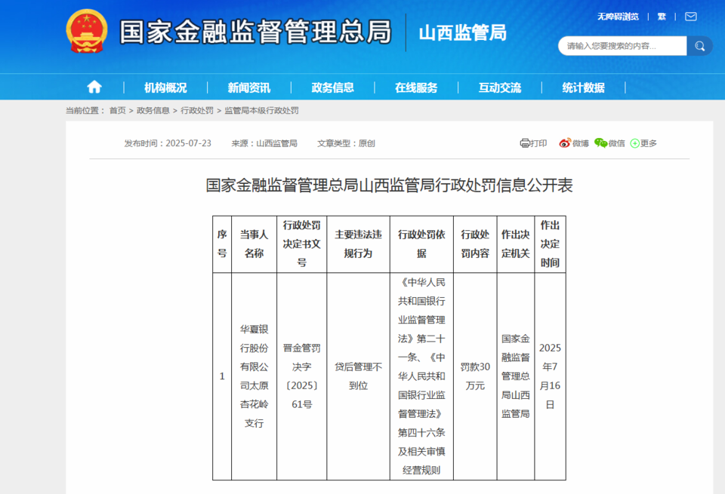Click 监管局本级行政处罚 breadcrumb

point(262,110)
